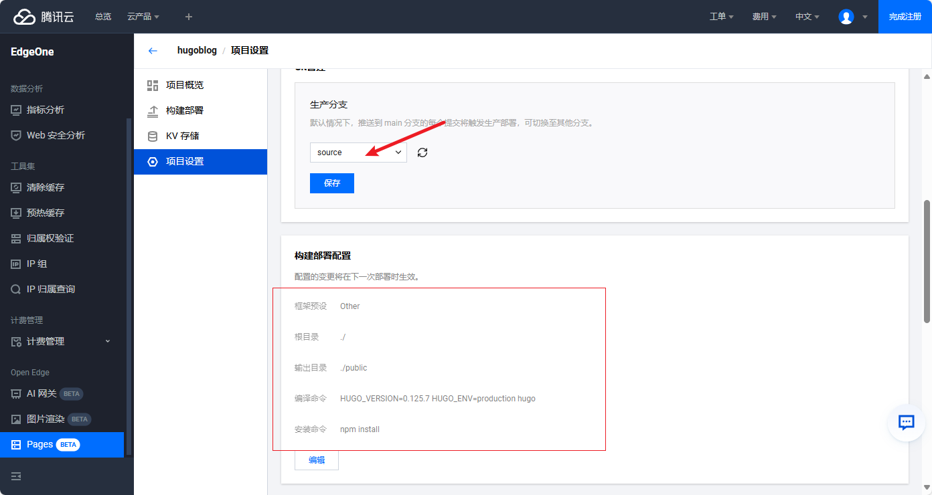
Task: Click the Tencent Cloud logo
Action: click(44, 17)
